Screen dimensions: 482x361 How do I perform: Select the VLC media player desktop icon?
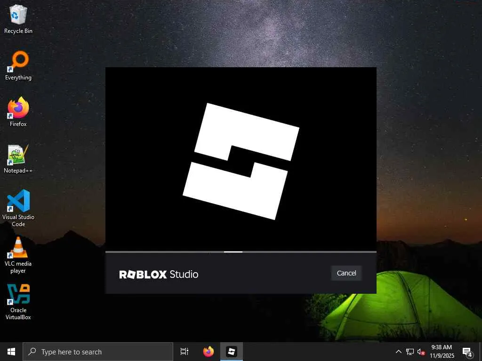[x=18, y=255]
